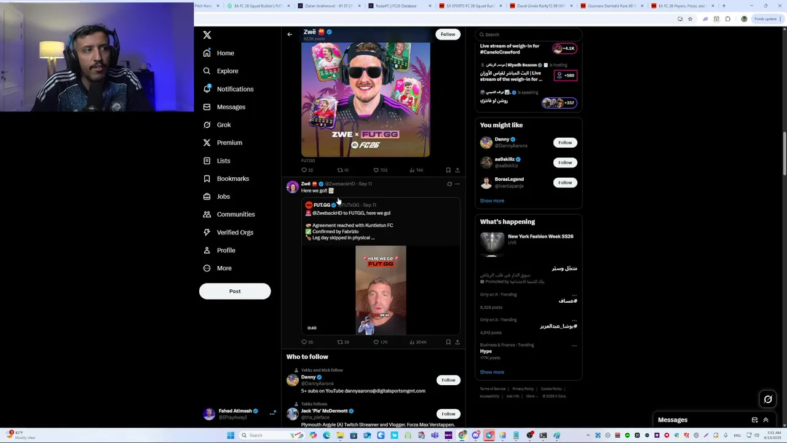The image size is (787, 443).
Task: Open the Profile icon in the sidebar
Action: pyautogui.click(x=207, y=250)
